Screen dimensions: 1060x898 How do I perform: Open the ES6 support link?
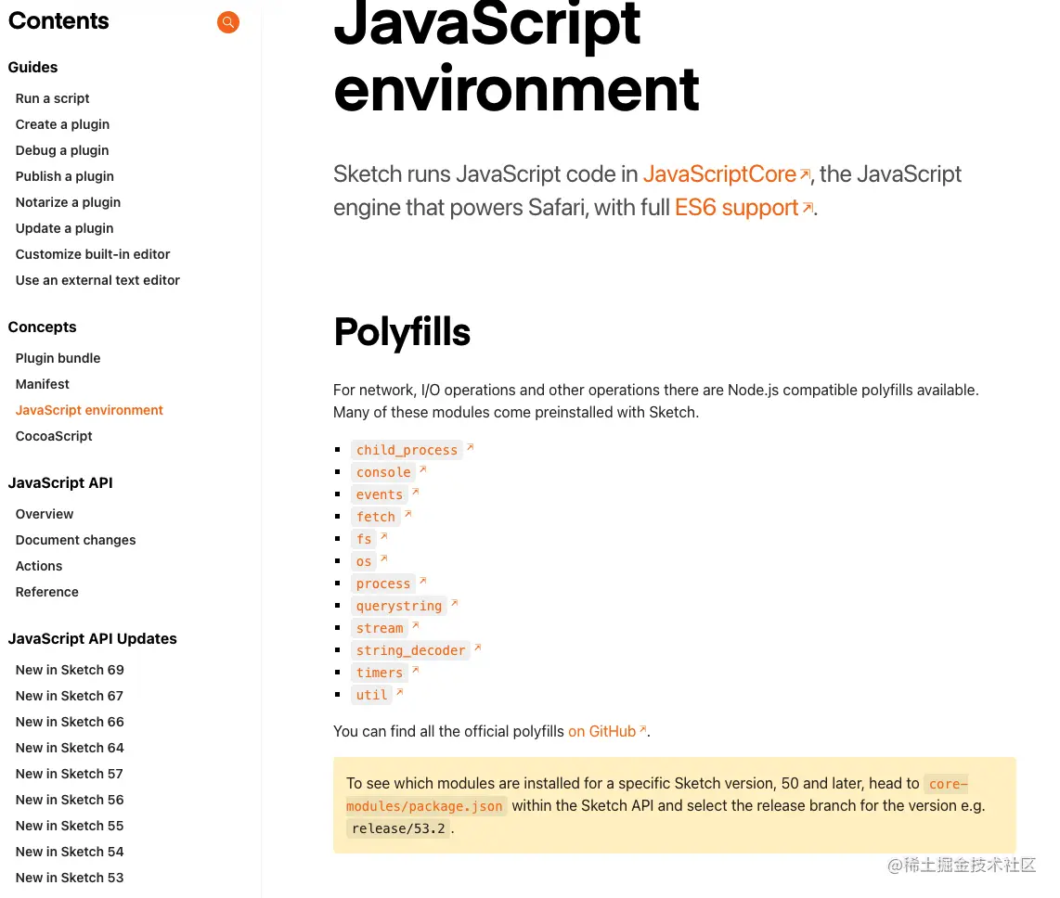(x=736, y=208)
